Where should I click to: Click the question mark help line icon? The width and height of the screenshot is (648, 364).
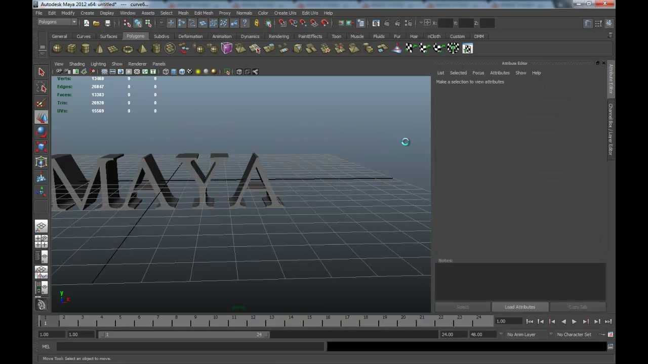[245, 23]
